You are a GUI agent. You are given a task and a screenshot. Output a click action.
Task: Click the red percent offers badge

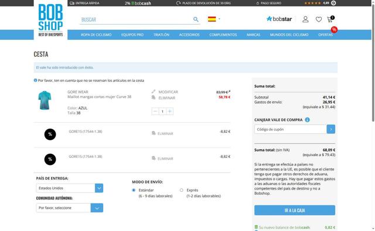coord(334,30)
